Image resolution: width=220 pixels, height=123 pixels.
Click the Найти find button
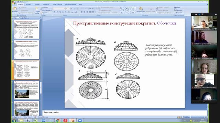click(x=177, y=8)
